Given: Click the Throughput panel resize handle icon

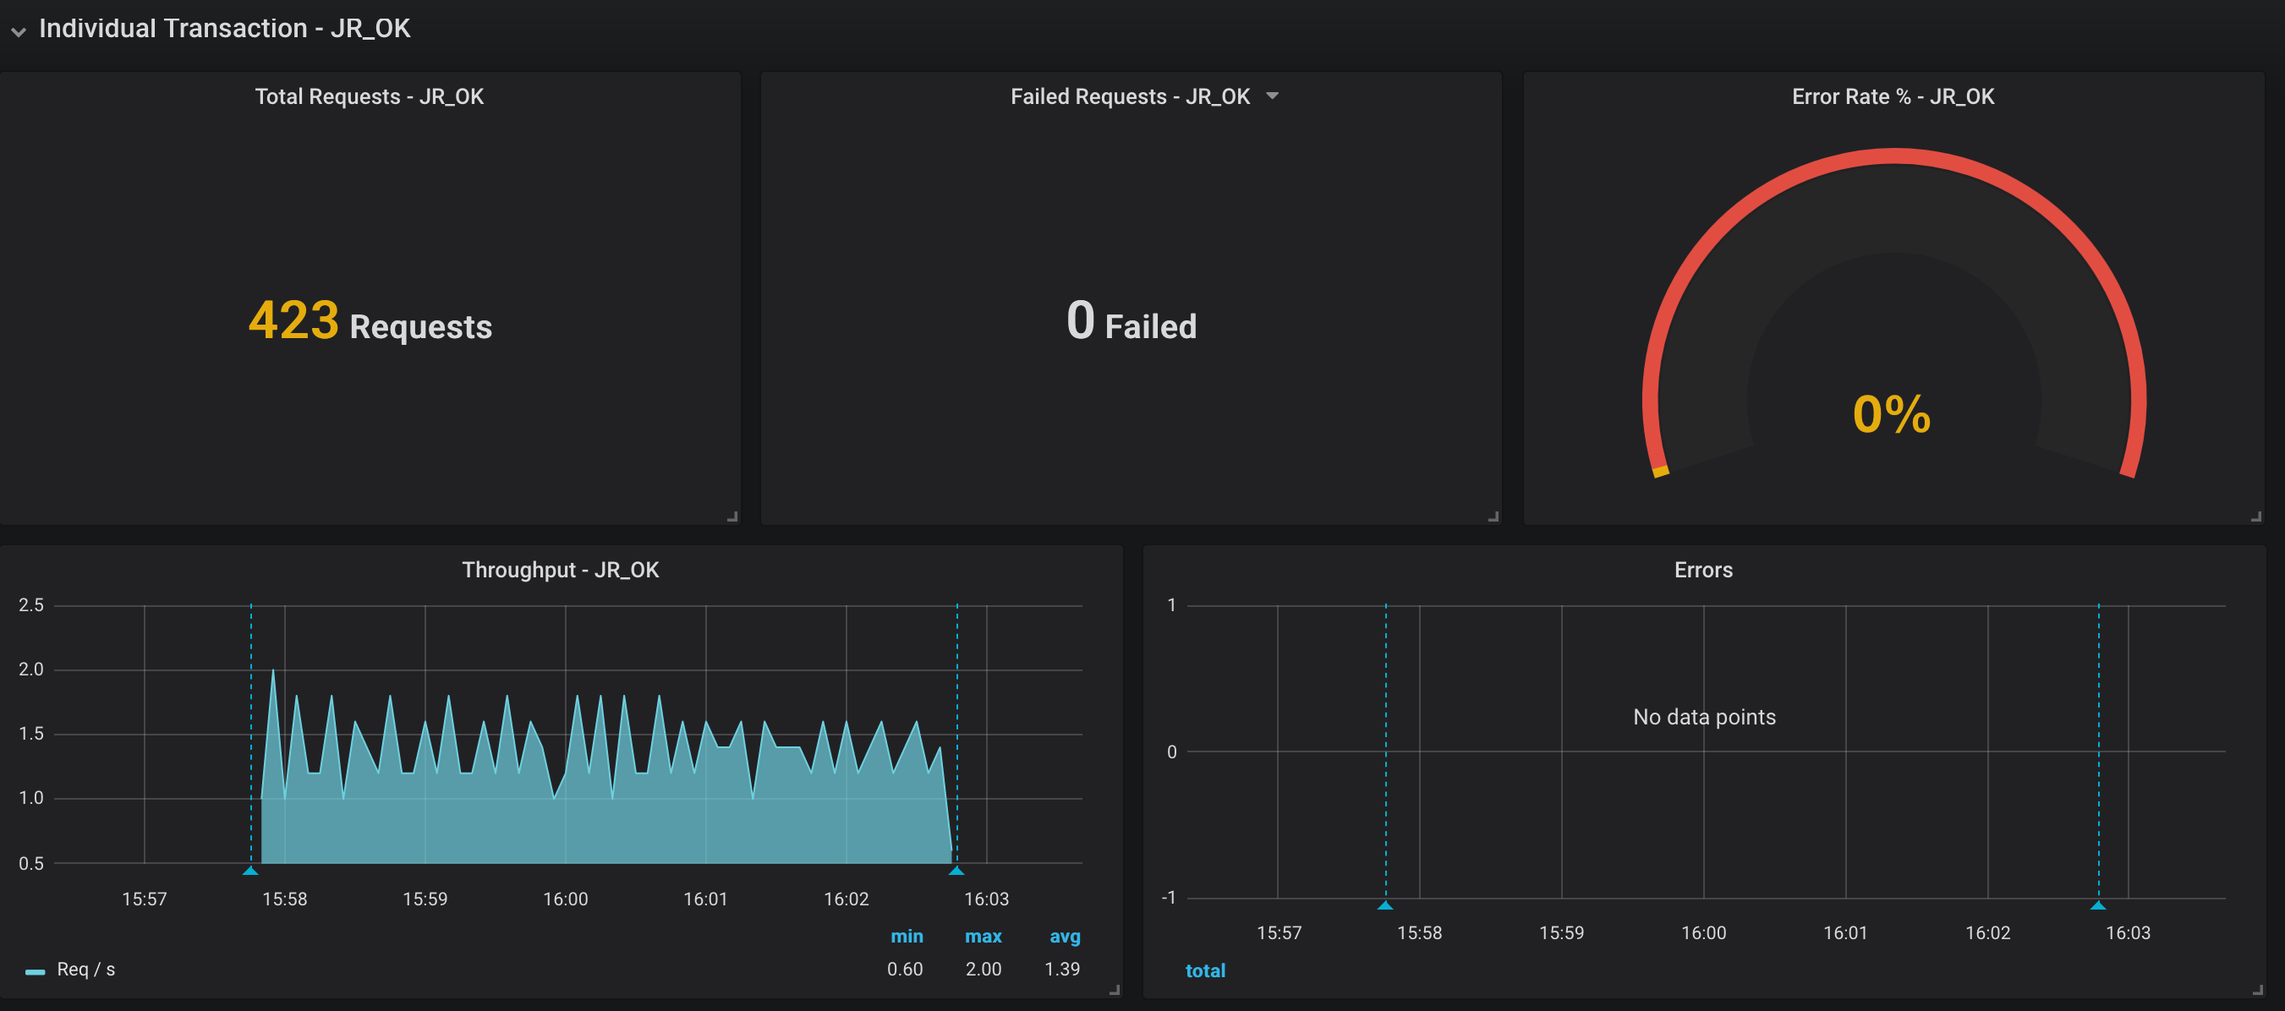Looking at the screenshot, I should 1114,990.
